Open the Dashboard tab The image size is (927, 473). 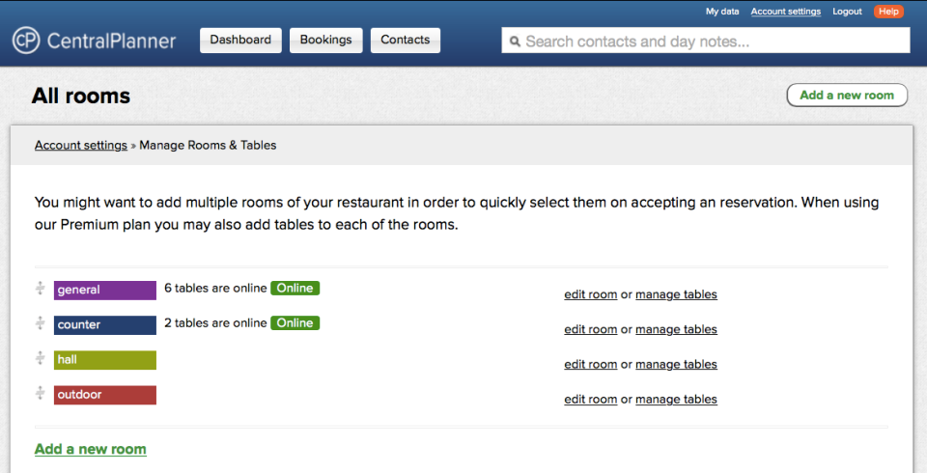[x=241, y=41]
